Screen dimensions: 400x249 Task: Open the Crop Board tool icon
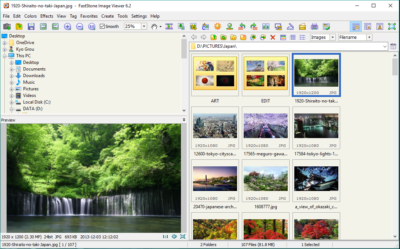tap(193, 26)
